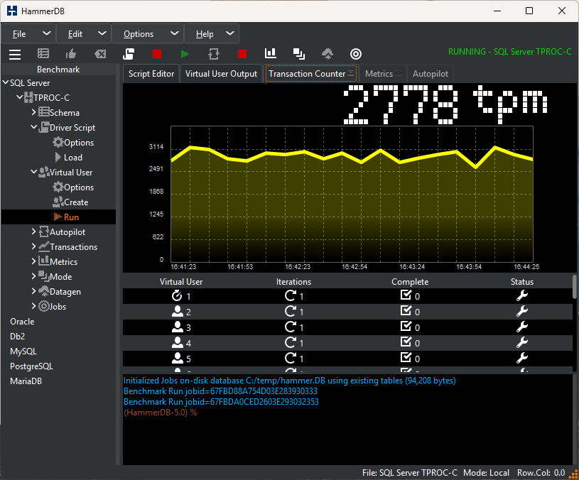Click the green Run Virtual Users icon
This screenshot has height=480, width=579.
click(x=185, y=54)
